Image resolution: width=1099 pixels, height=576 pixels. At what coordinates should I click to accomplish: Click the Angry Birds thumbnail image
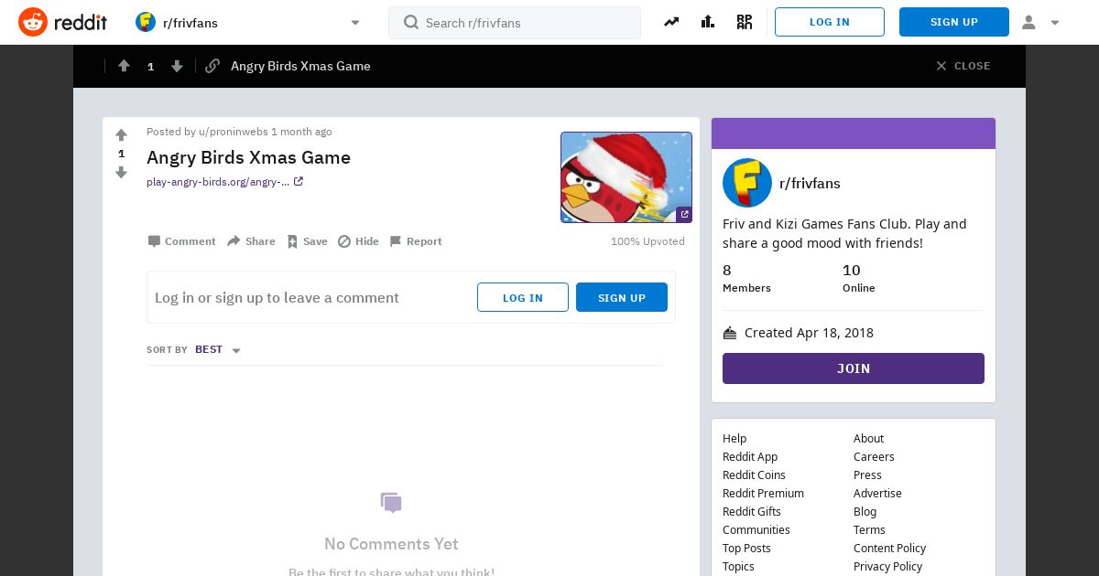(x=626, y=177)
